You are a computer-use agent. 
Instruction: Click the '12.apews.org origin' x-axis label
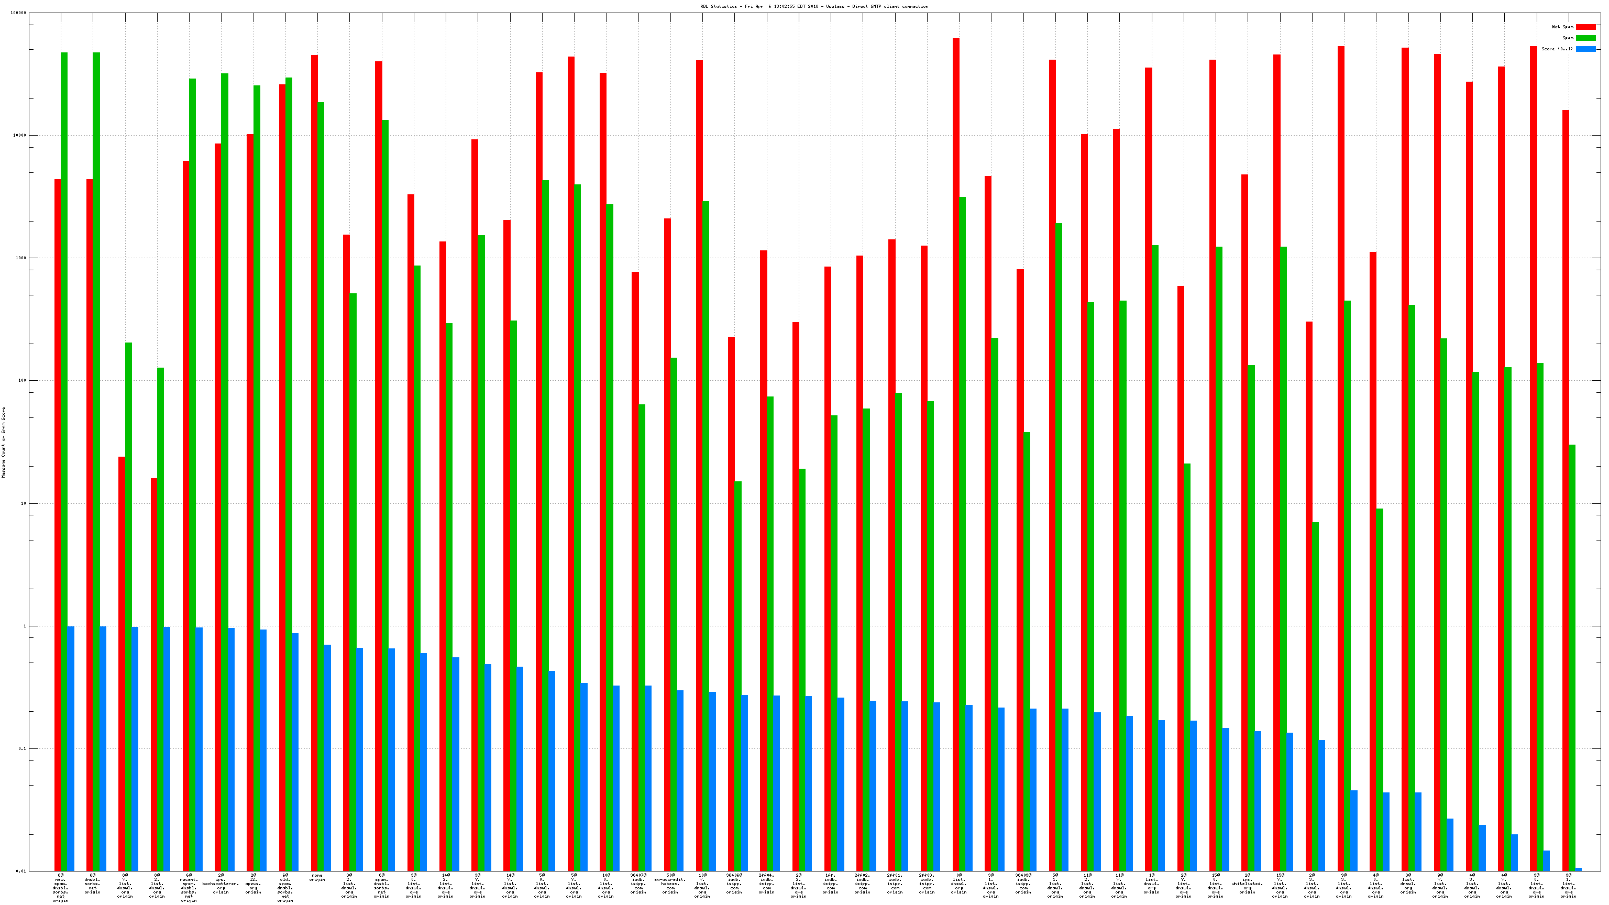click(x=253, y=884)
